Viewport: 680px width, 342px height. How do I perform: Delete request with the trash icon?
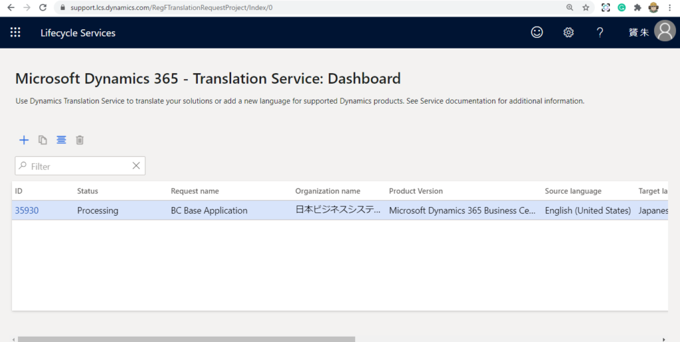(80, 140)
